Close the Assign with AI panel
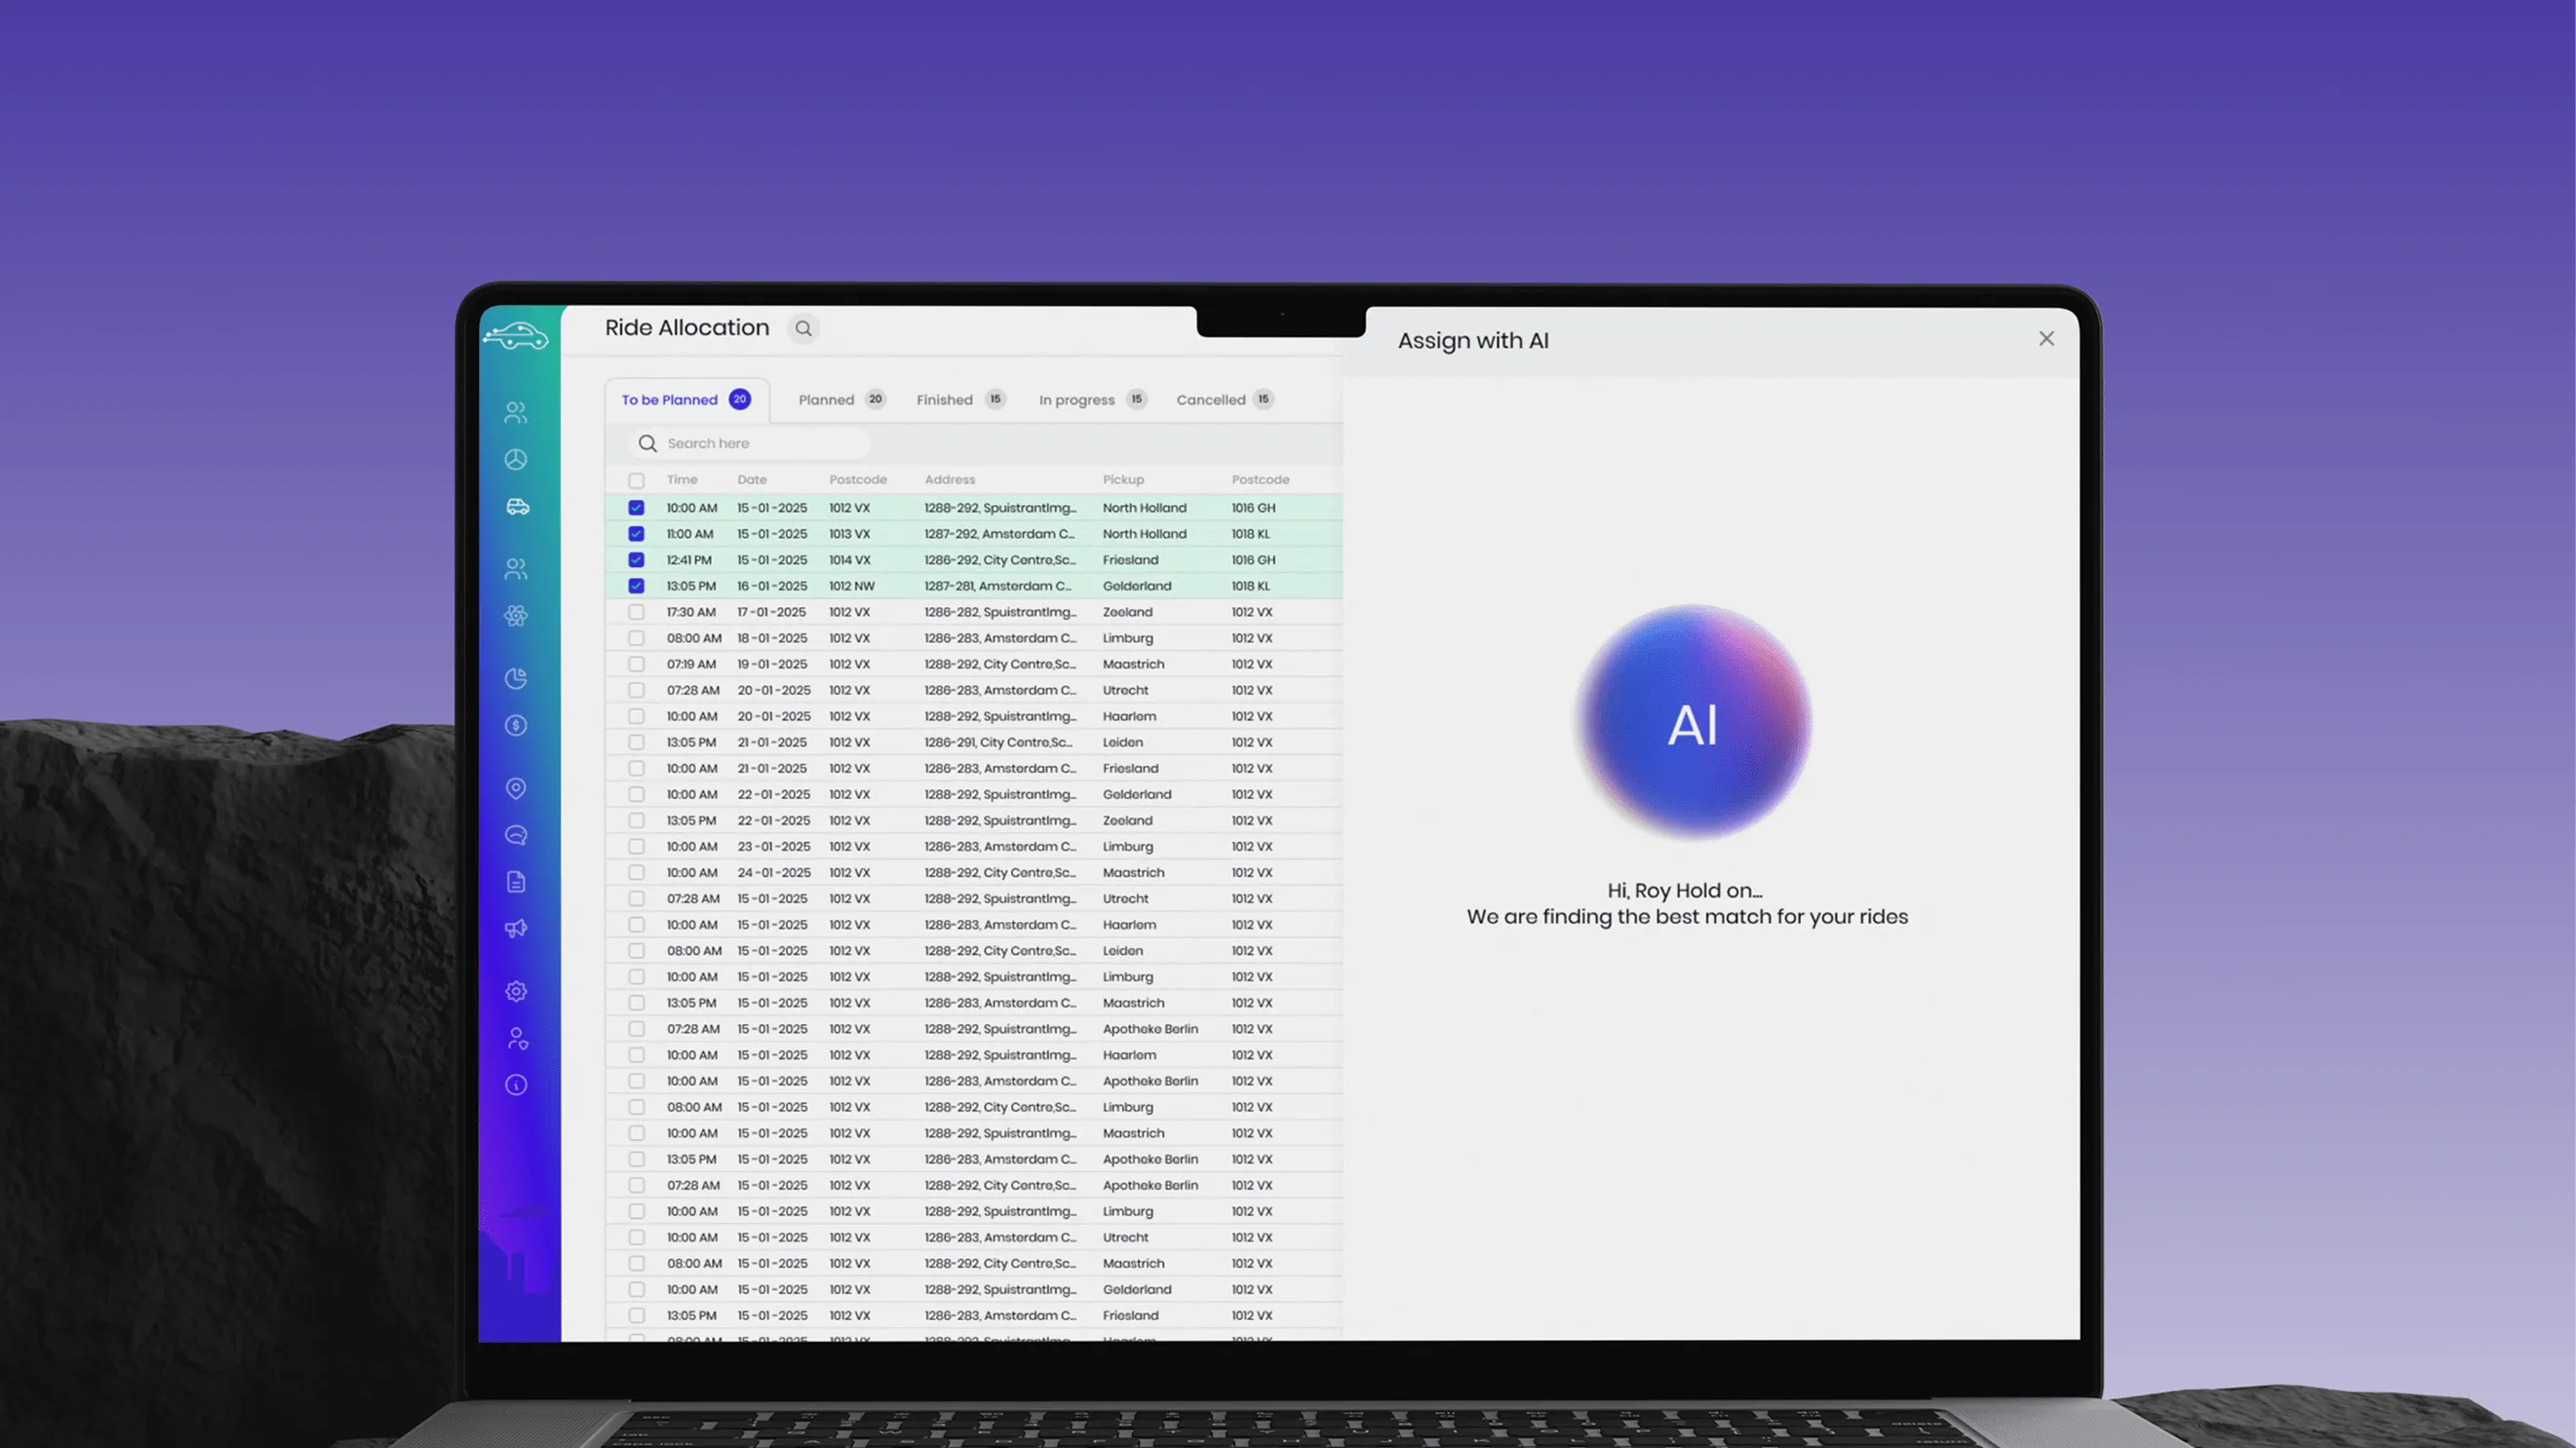2576x1448 pixels. click(x=2046, y=339)
